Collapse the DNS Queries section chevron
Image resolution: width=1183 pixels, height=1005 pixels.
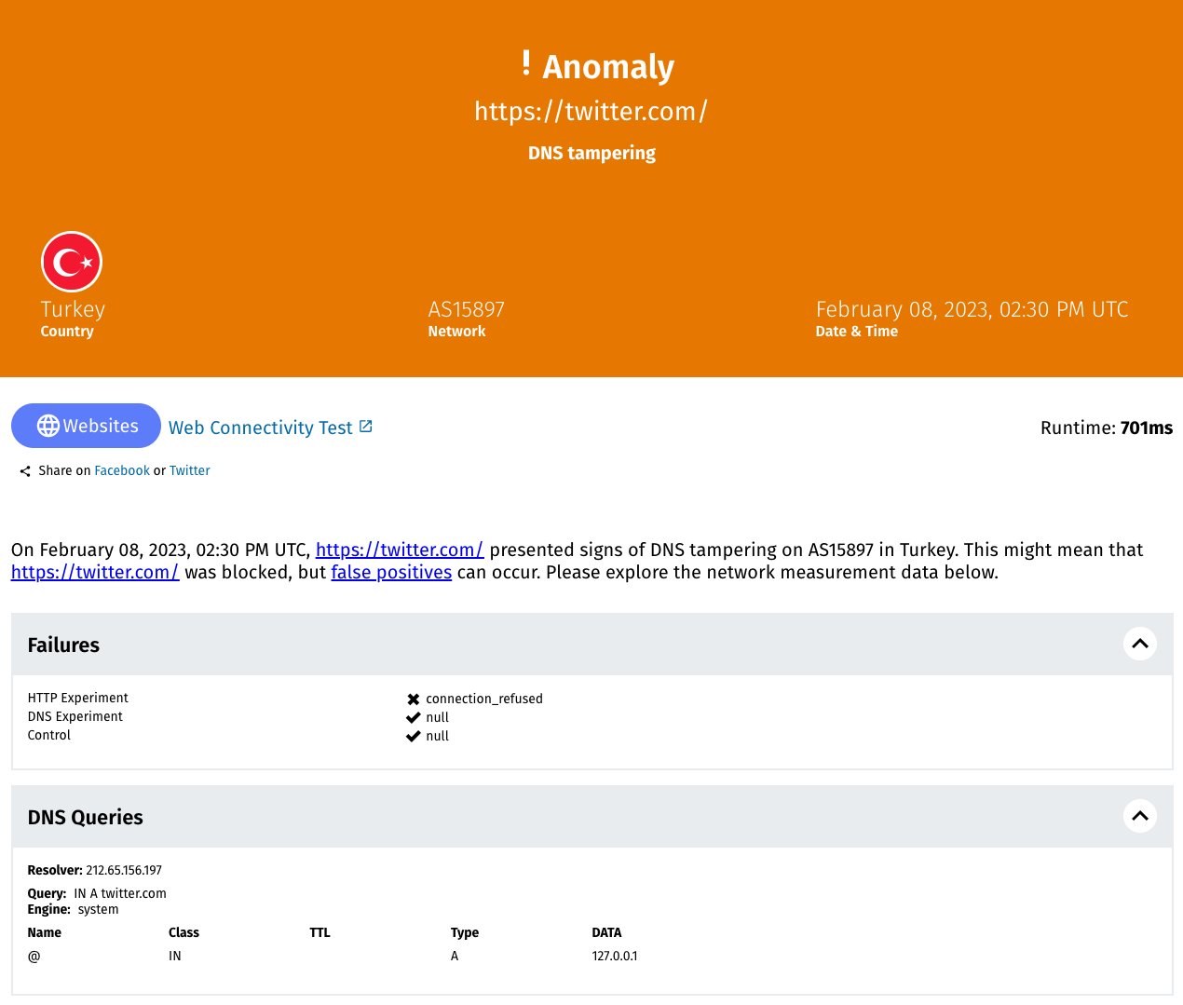[1139, 816]
